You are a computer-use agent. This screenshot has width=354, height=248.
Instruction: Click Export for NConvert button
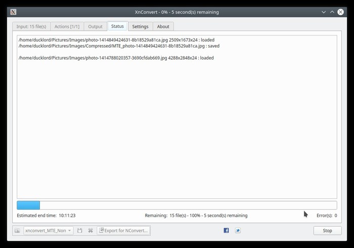pos(123,230)
